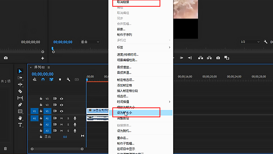Click the Go to Out point button
Viewport: 273px width, 154px height.
point(190,58)
